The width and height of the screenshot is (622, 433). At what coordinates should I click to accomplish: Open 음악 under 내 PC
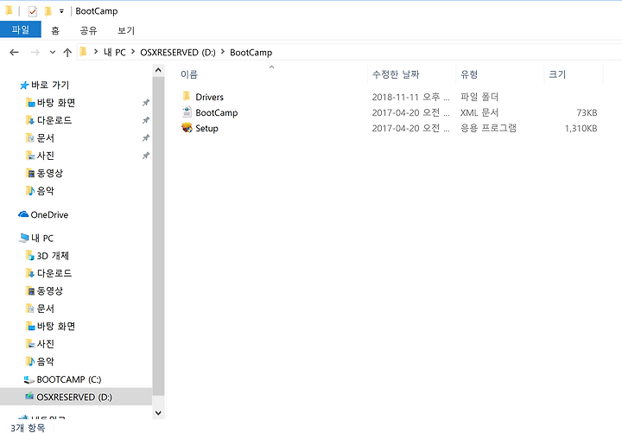(x=45, y=361)
